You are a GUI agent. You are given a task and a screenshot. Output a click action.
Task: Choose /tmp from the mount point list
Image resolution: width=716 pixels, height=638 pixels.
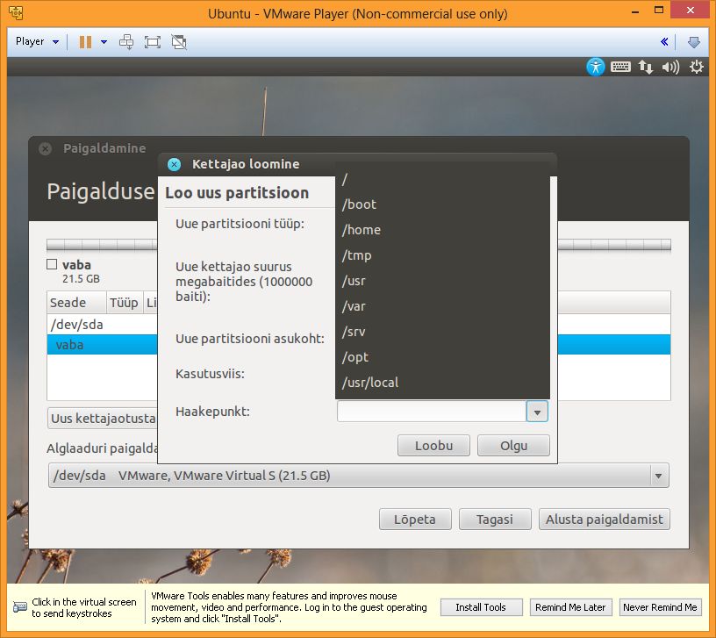(442, 255)
